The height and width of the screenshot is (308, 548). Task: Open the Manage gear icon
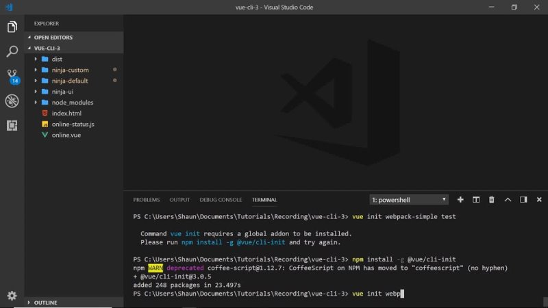12,296
